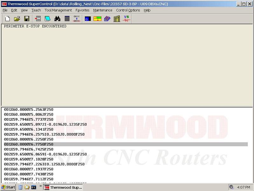Click the red-arrow document toolbar icon
Screen dimensions: 254x191
[38, 19]
